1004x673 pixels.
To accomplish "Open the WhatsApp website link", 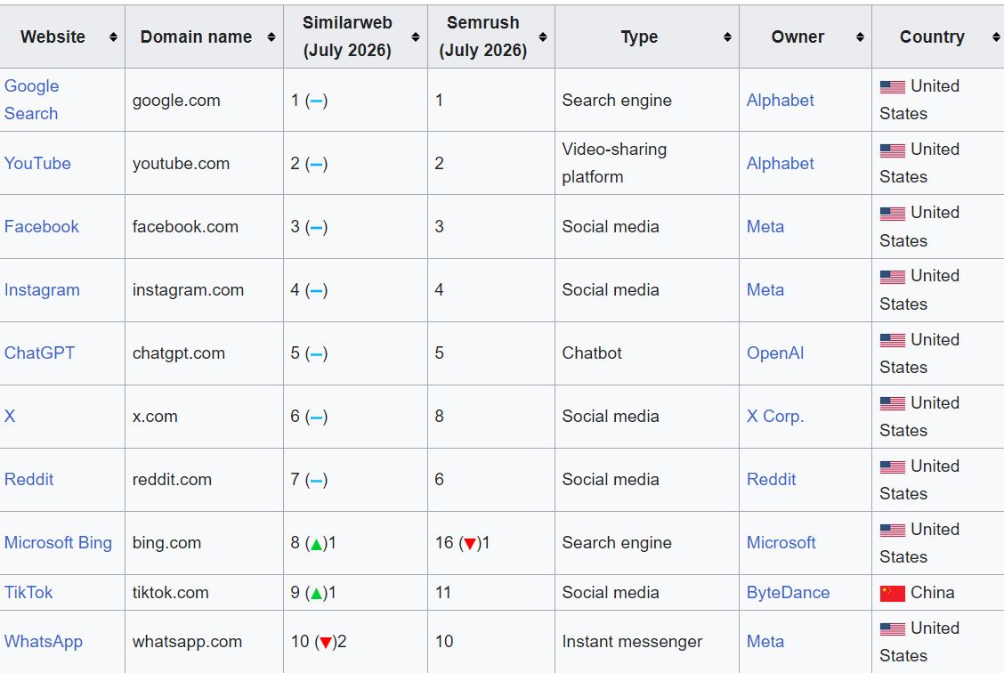I will tap(44, 642).
